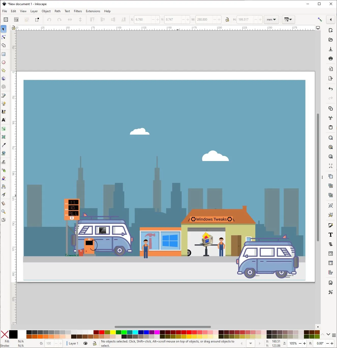The height and width of the screenshot is (348, 337).
Task: Toggle the Layer 1 lock icon
Action: (x=95, y=343)
